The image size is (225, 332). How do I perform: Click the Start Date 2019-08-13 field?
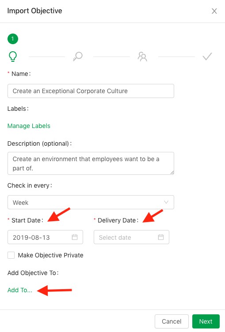coord(45,237)
